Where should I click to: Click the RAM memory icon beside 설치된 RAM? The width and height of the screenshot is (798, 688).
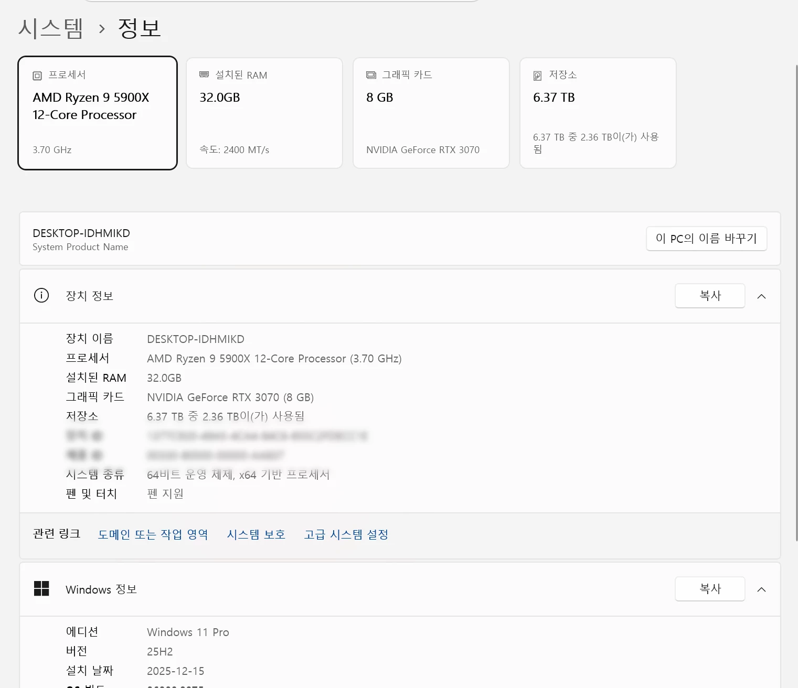[204, 75]
